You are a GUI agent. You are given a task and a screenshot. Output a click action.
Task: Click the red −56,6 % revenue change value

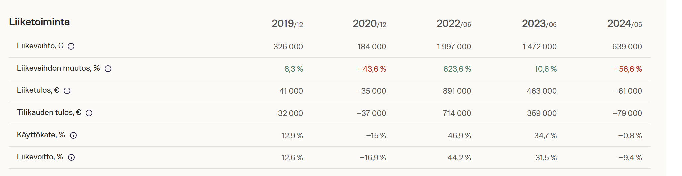point(628,69)
